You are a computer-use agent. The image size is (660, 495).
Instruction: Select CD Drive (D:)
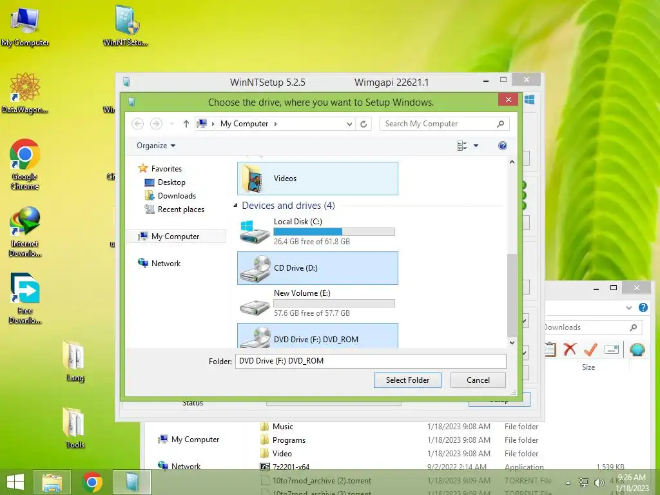click(x=318, y=268)
